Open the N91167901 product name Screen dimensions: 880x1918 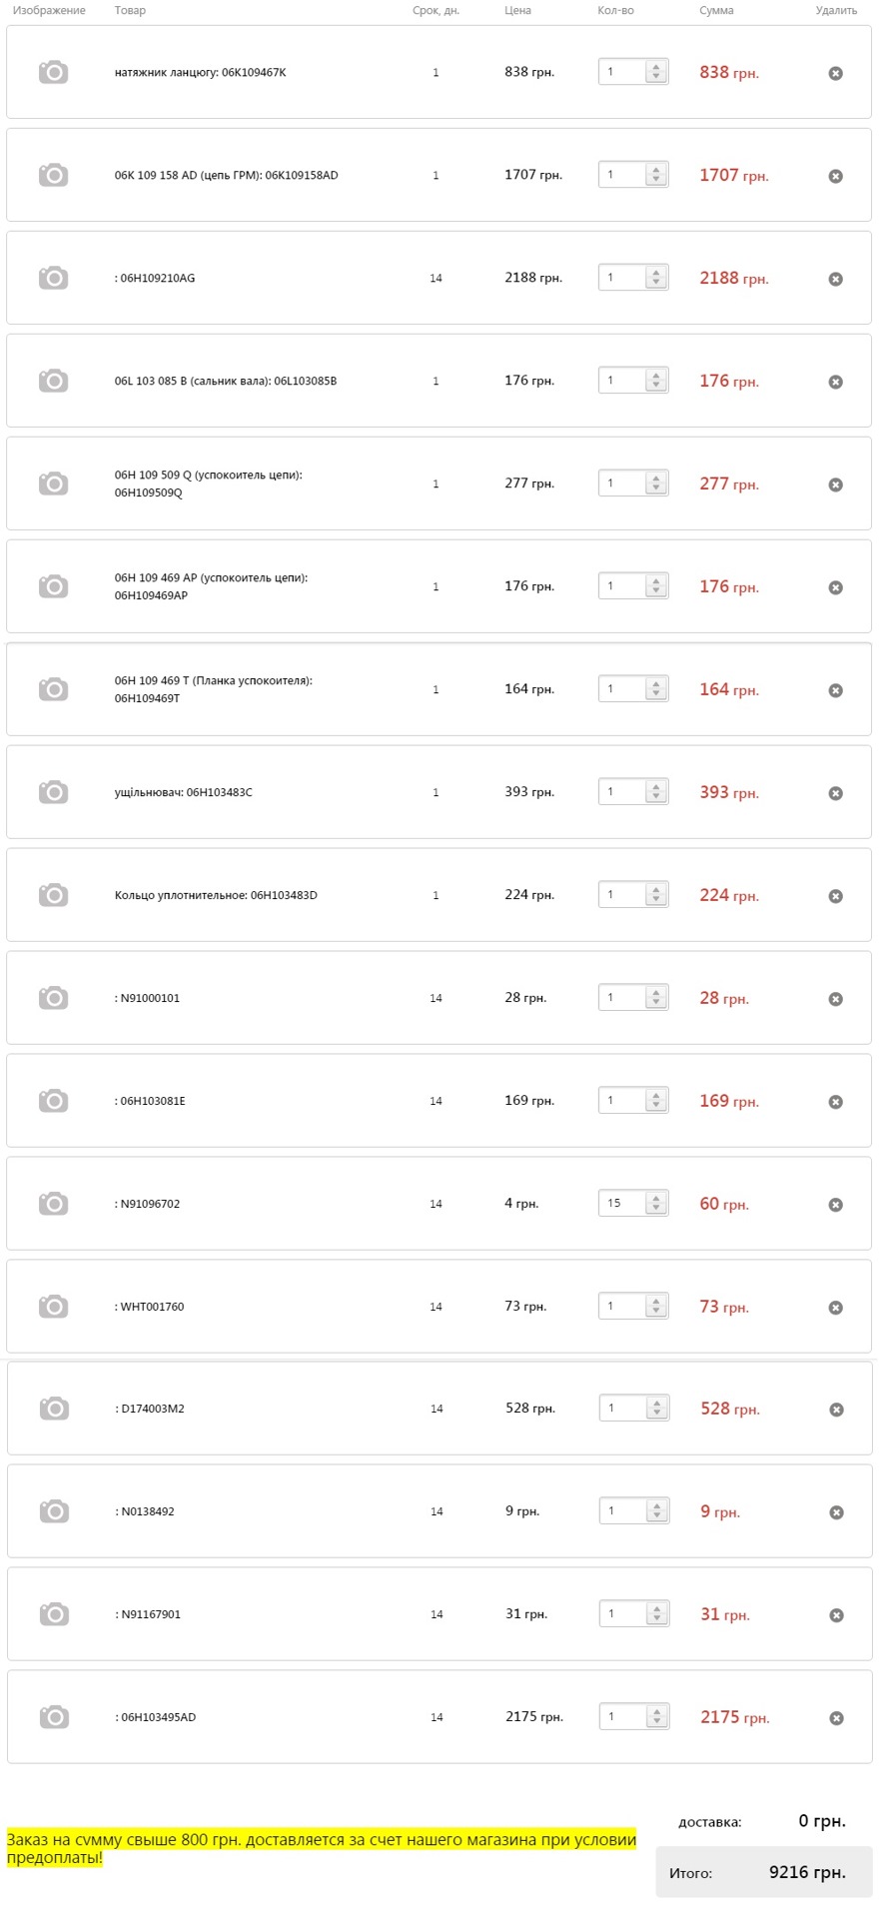tap(148, 1614)
